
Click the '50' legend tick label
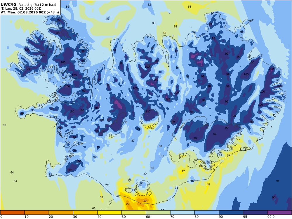(x=124, y=217)
